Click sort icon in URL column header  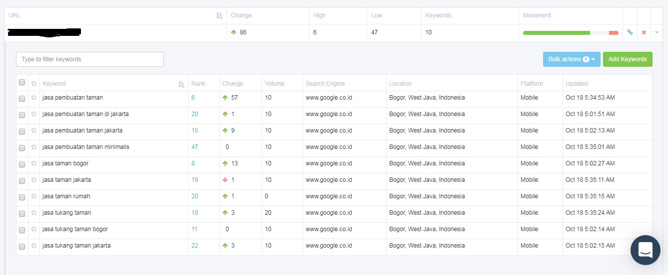tap(219, 15)
